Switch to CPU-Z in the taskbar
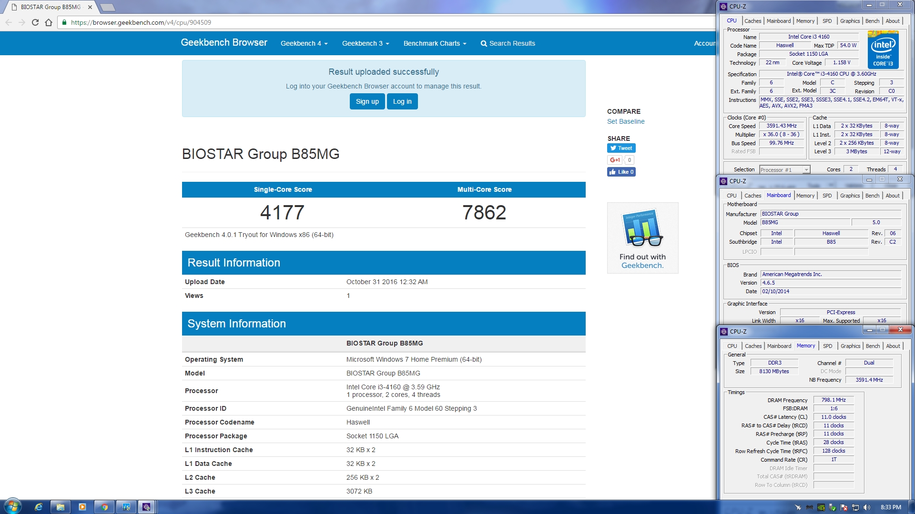The image size is (915, 514). [146, 507]
